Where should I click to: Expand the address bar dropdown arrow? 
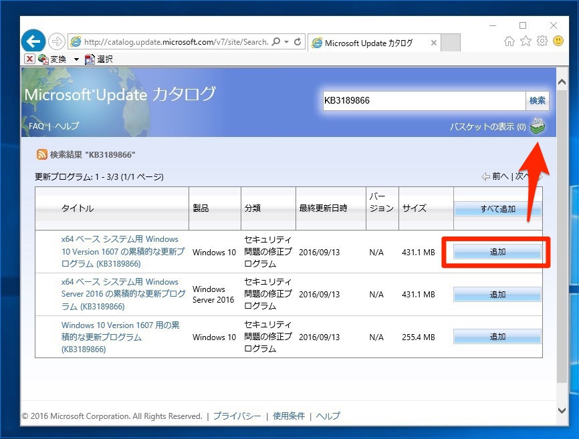pyautogui.click(x=287, y=41)
